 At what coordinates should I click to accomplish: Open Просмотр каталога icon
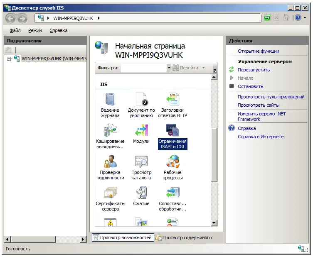coord(141,162)
